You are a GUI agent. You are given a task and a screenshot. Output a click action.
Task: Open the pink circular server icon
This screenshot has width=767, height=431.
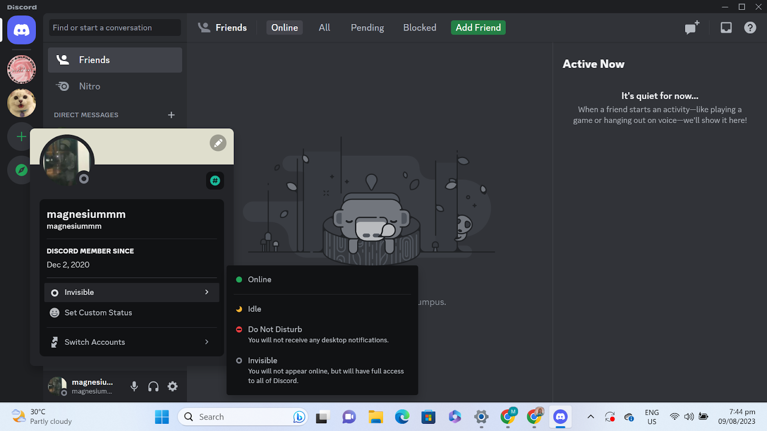(x=22, y=69)
